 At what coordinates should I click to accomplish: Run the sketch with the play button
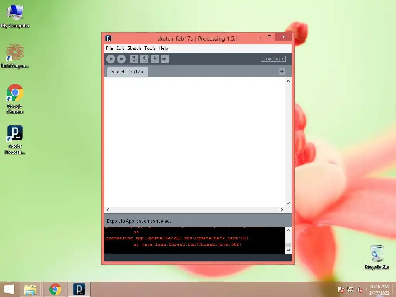pos(111,59)
